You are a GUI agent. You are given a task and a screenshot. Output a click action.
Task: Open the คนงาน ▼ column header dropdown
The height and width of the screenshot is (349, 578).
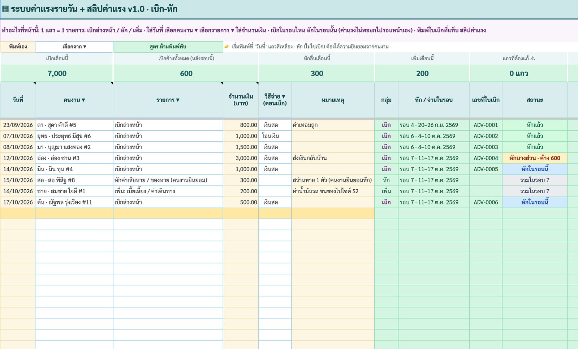click(x=74, y=100)
